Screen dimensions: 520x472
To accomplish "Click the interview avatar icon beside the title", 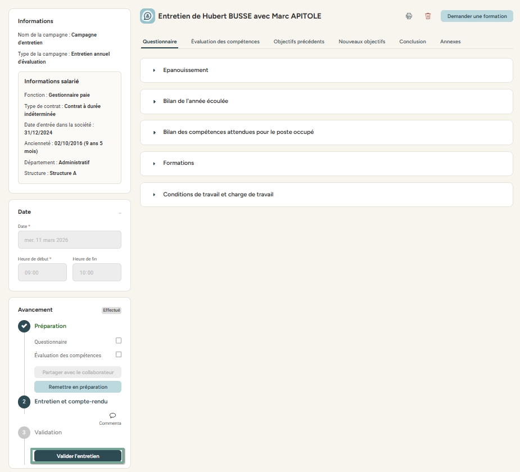I will [147, 16].
